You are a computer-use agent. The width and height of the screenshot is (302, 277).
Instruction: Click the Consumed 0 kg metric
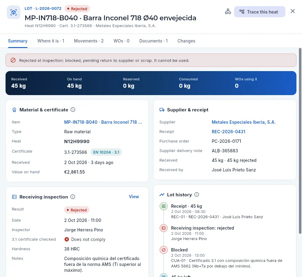pyautogui.click(x=188, y=83)
